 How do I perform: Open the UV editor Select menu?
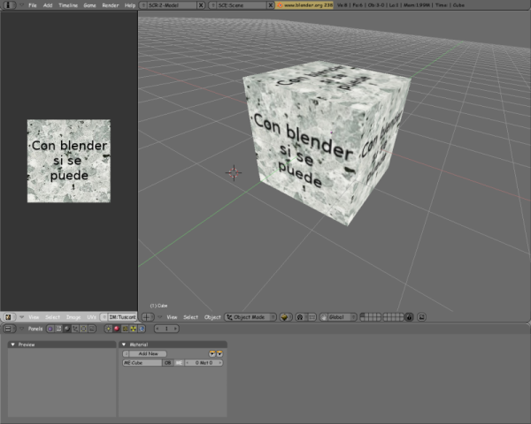pyautogui.click(x=52, y=317)
